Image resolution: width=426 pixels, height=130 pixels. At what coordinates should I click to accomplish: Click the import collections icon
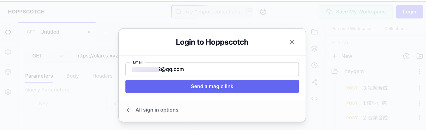click(419, 56)
